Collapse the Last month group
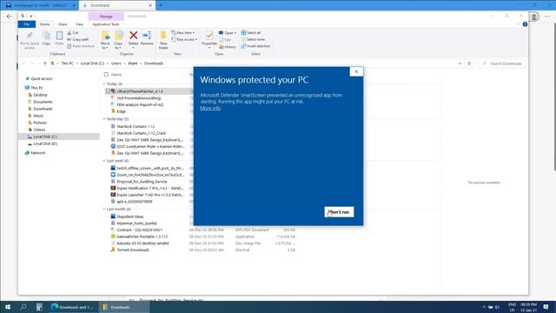This screenshot has width=556, height=313. click(x=104, y=209)
